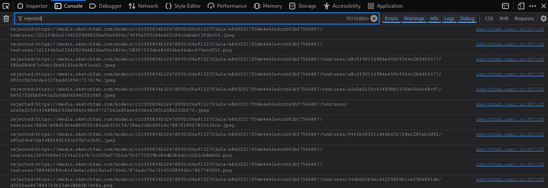Select log message ending 876adc70a7ff45308993bc7807745005.png

coord(166,167)
